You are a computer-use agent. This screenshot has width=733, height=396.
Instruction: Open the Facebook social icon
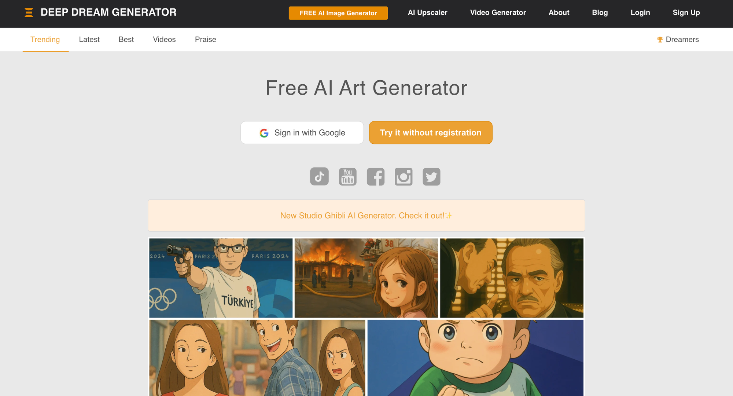point(376,177)
